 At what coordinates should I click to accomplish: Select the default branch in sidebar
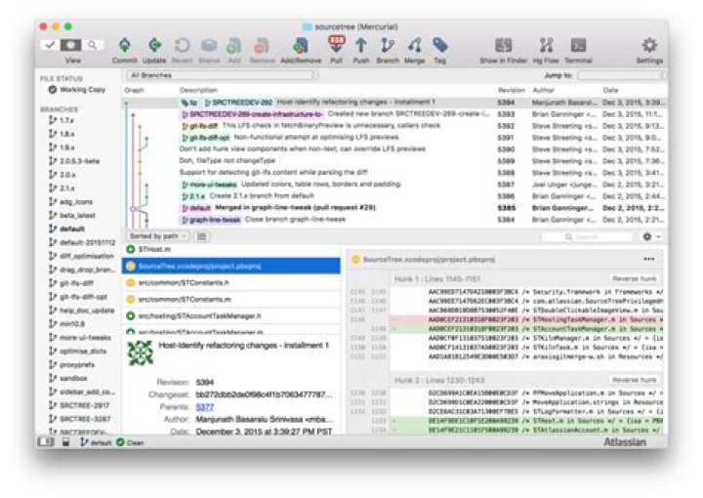click(x=71, y=229)
